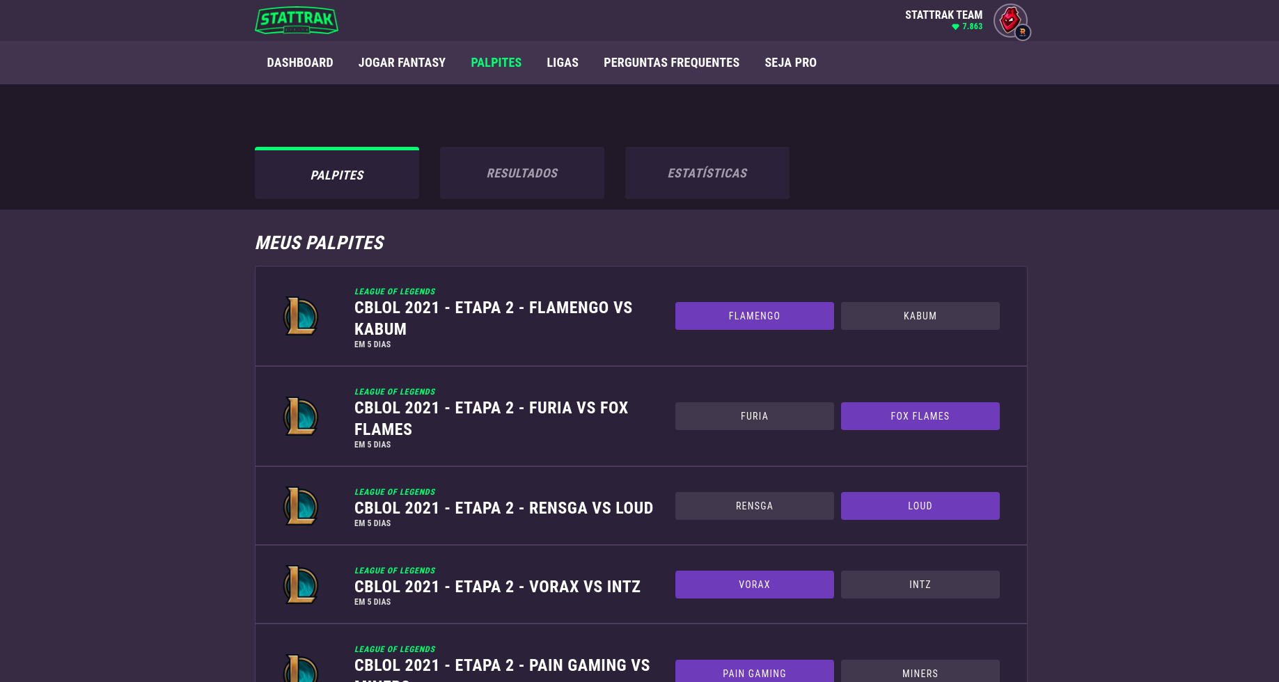Viewport: 1279px width, 682px height.
Task: Pick Intz to win
Action: (920, 585)
